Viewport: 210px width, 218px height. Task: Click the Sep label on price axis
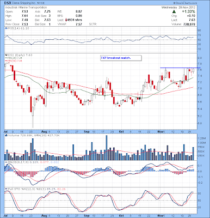tap(87, 132)
